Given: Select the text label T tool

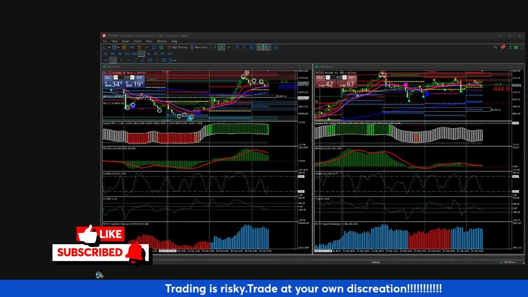Looking at the screenshot, I should coord(157,60).
